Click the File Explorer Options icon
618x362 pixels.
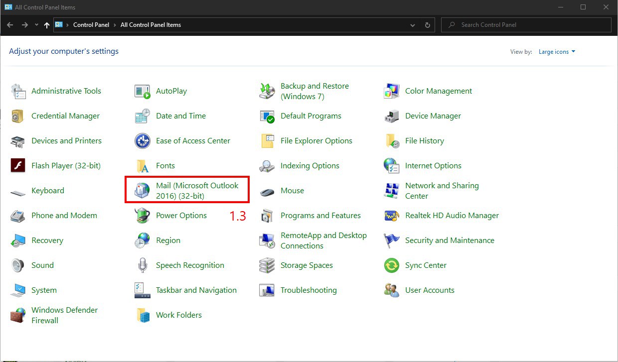(x=267, y=141)
